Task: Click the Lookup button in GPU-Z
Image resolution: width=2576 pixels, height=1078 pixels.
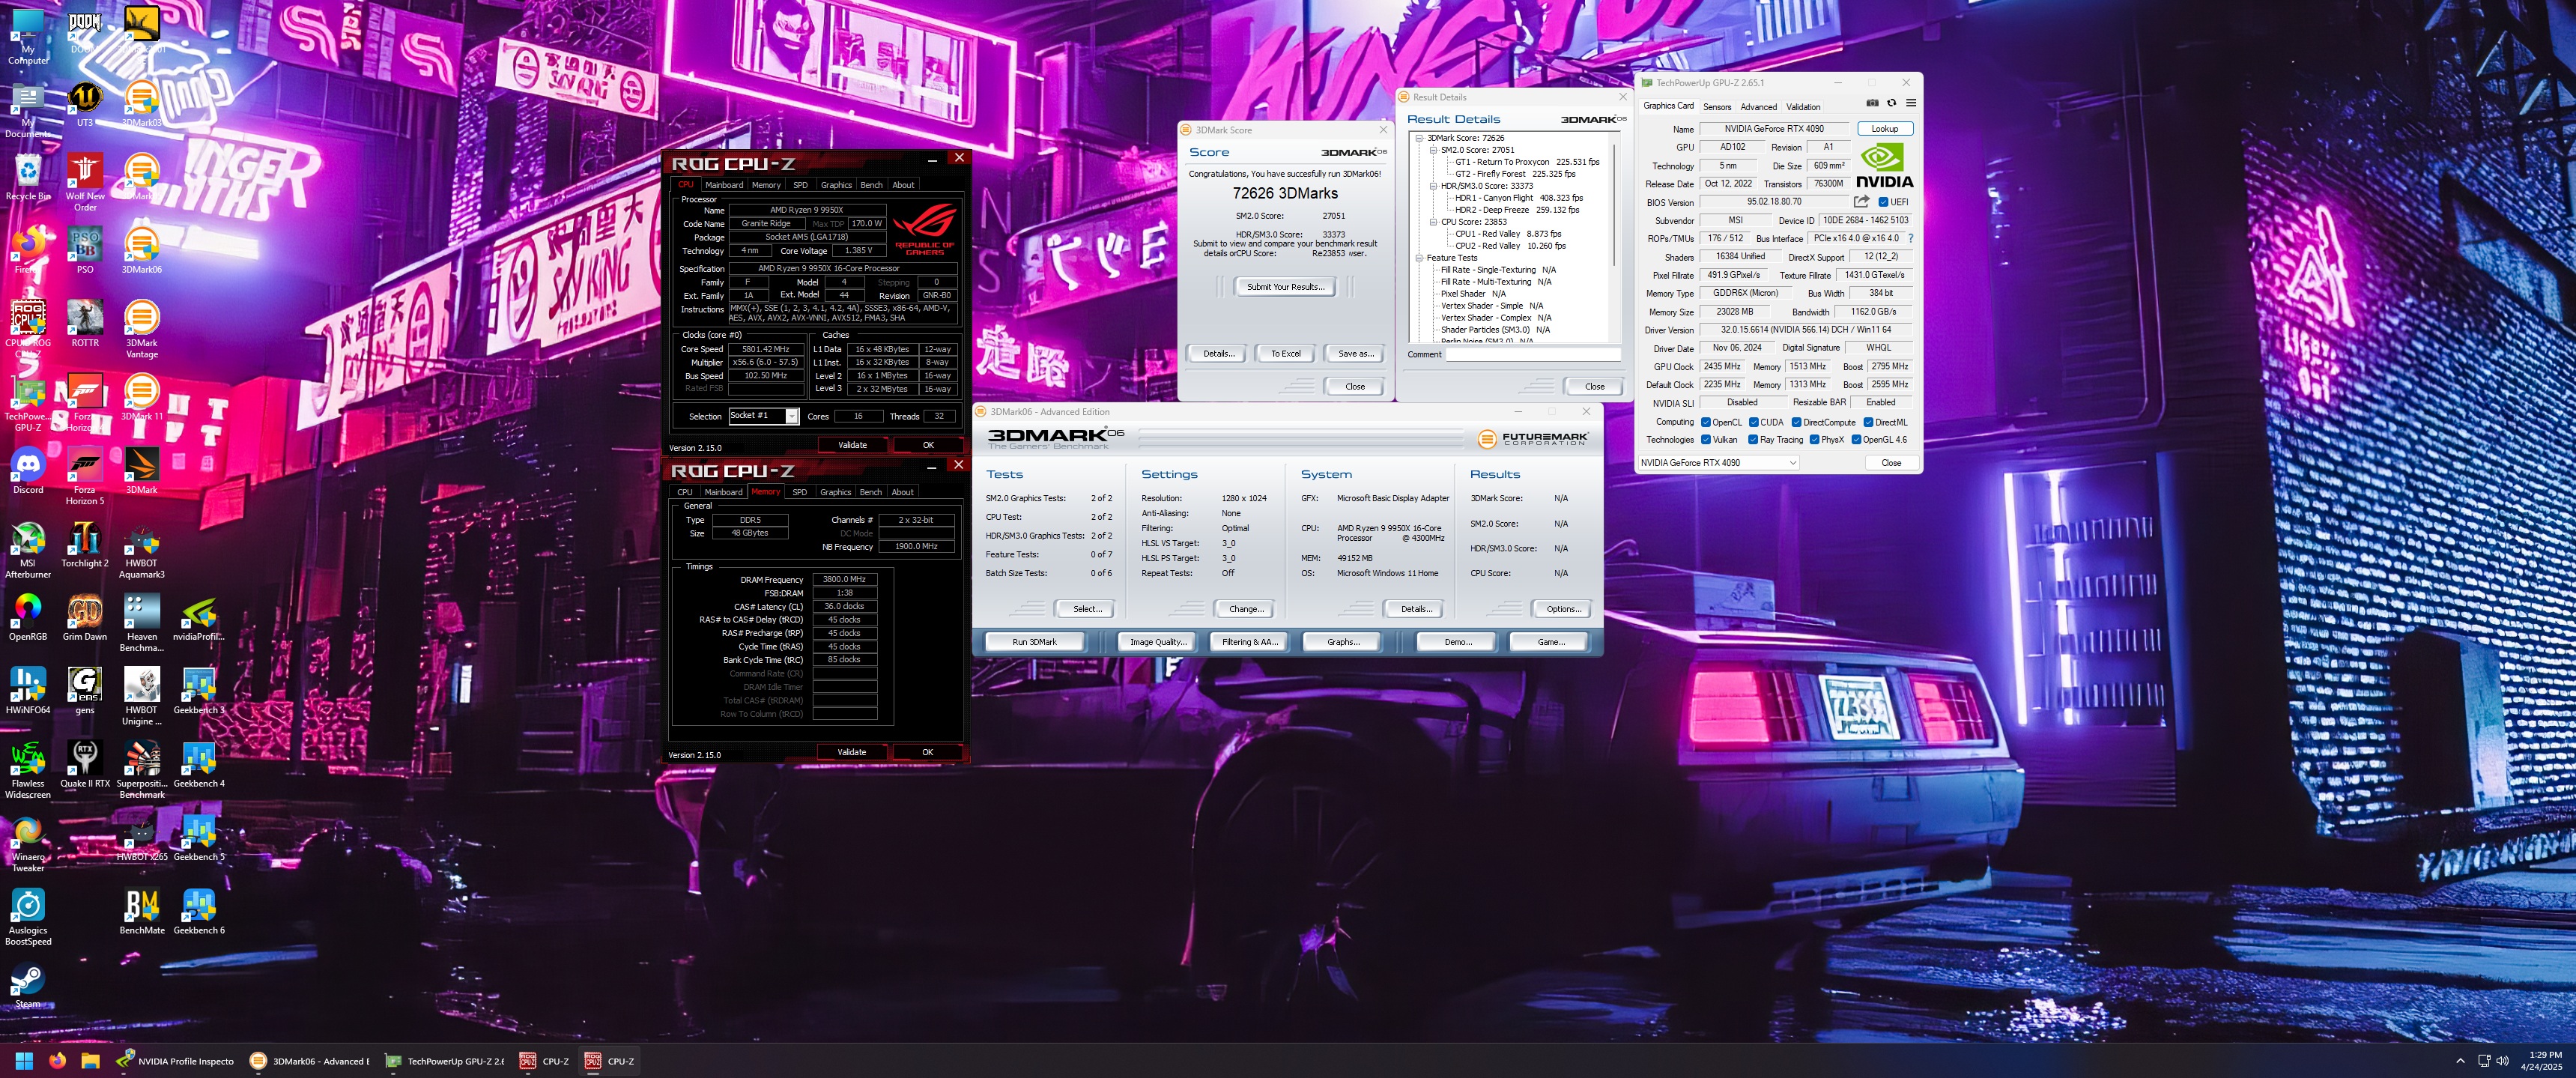Action: coord(1884,129)
